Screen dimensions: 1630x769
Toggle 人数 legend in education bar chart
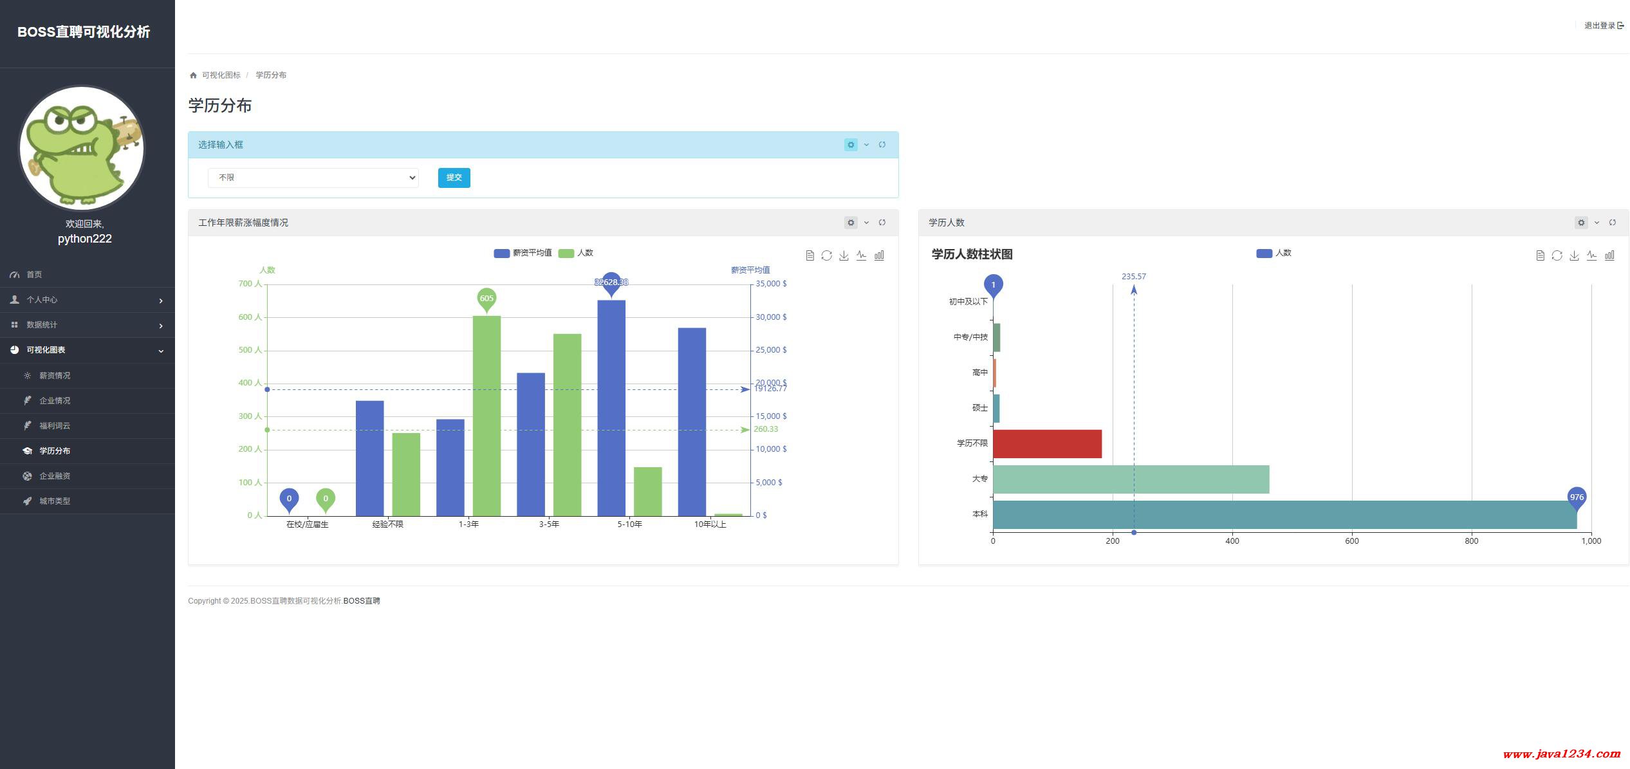click(x=1273, y=253)
